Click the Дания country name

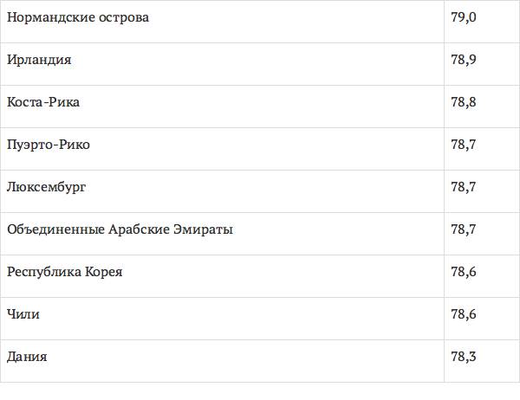tap(27, 357)
